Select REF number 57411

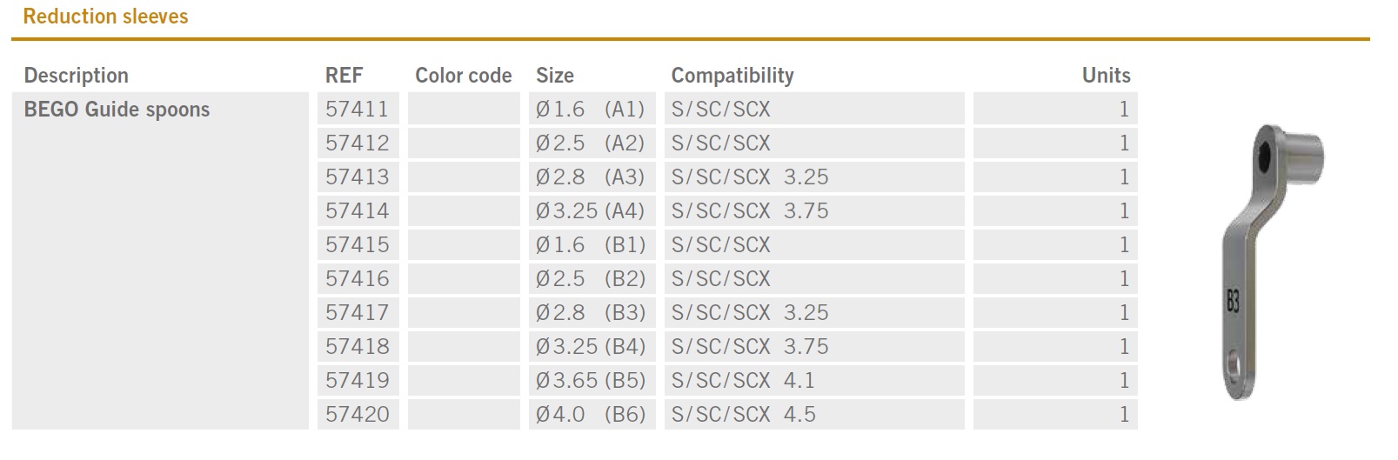[x=357, y=110]
